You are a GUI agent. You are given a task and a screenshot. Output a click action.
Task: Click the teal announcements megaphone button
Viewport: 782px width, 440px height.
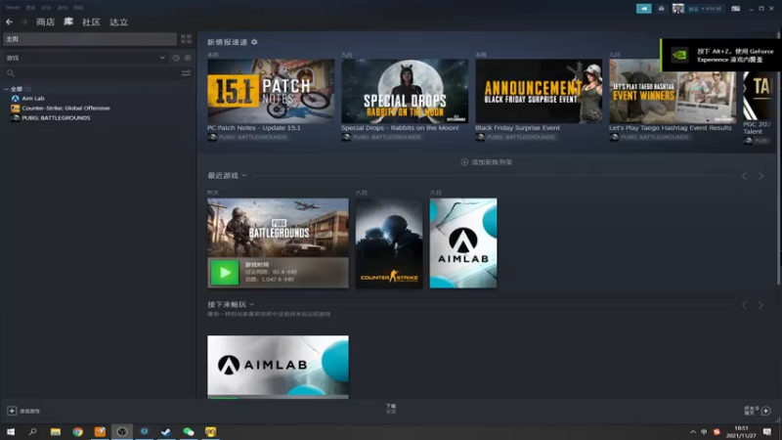[x=644, y=9]
